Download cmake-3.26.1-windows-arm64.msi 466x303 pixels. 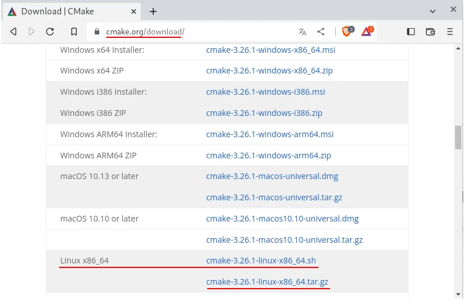(x=270, y=134)
